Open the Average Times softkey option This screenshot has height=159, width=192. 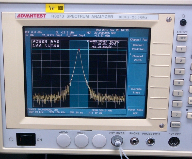136,91
